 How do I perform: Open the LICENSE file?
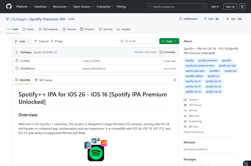(x=25, y=61)
